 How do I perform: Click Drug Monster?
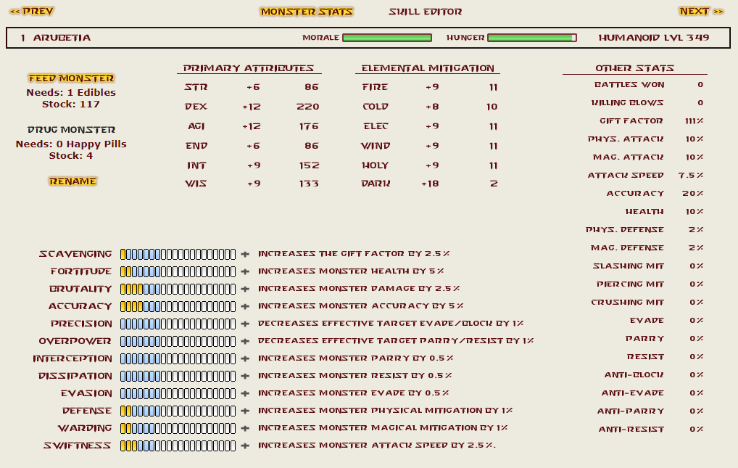tap(71, 130)
